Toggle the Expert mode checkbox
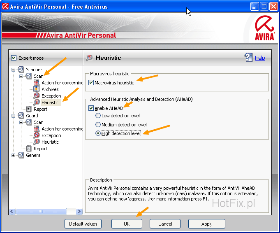Image resolution: width=280 pixels, height=233 pixels. pyautogui.click(x=14, y=58)
